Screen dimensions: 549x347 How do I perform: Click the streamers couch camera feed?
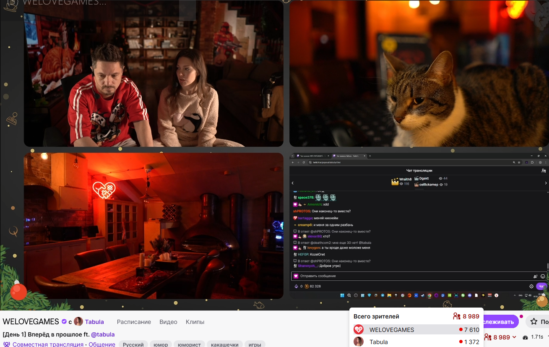154,73
